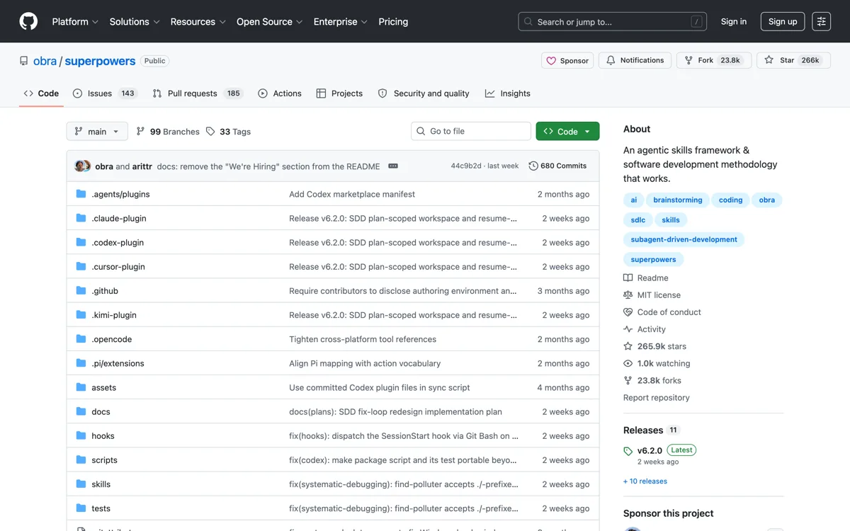
Task: Click the Readme book icon
Action: tap(628, 278)
